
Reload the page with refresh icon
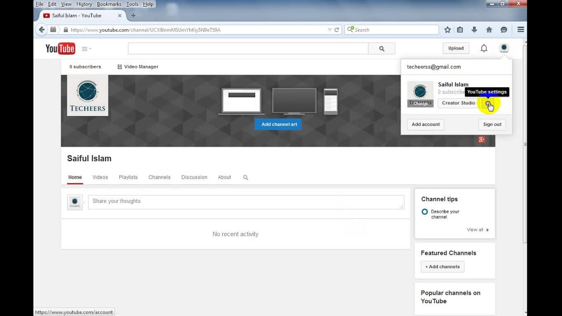click(x=337, y=30)
